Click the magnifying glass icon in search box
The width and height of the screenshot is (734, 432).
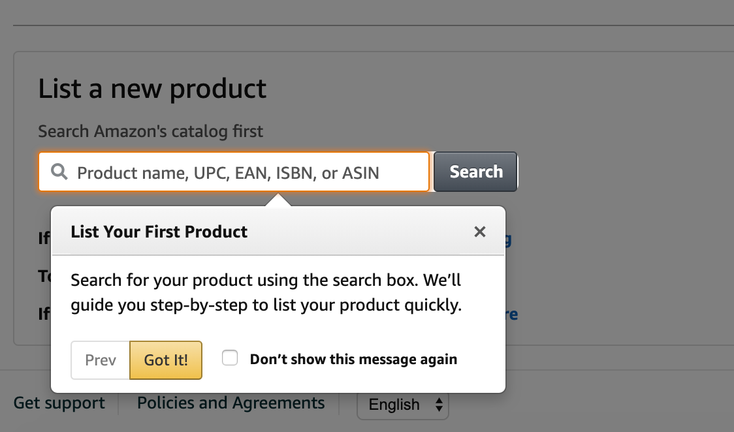click(x=59, y=172)
